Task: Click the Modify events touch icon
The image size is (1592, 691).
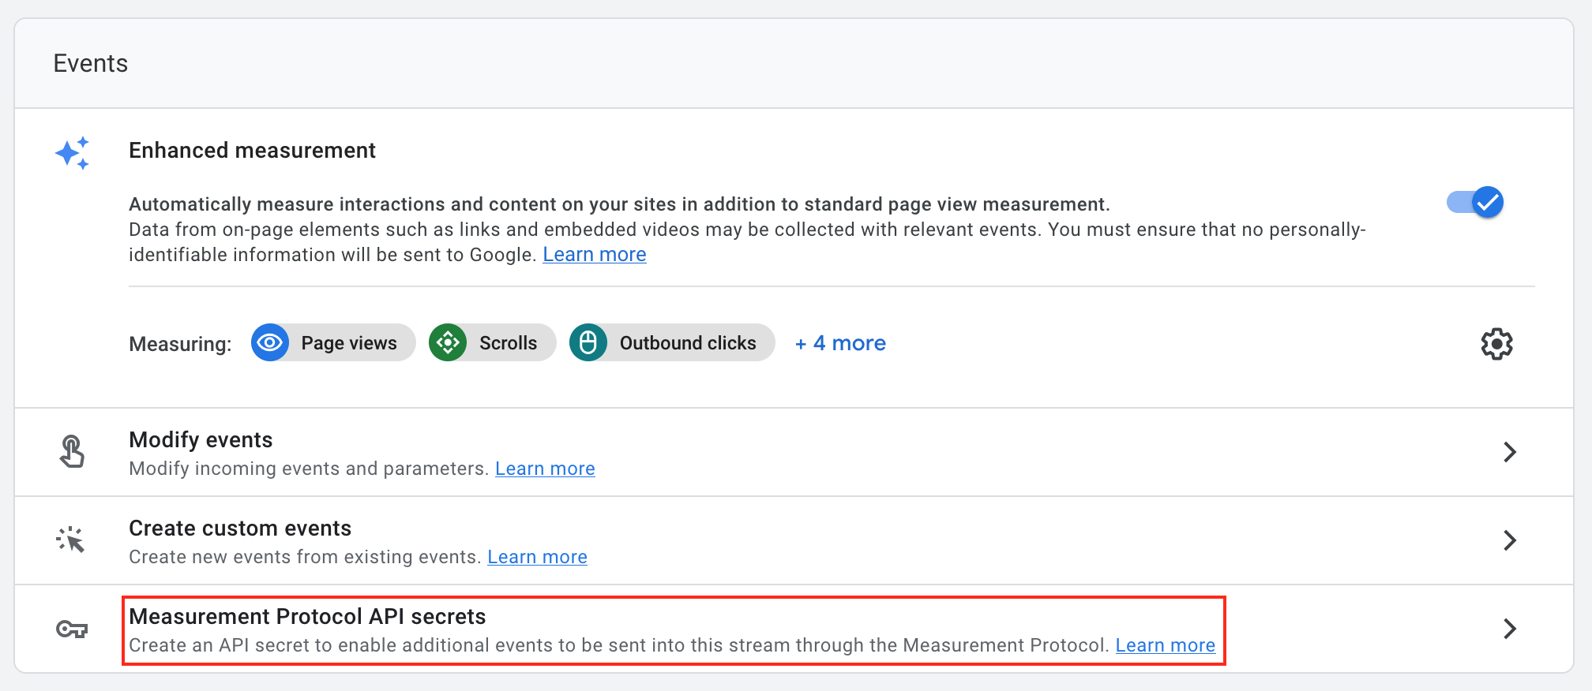Action: click(72, 452)
